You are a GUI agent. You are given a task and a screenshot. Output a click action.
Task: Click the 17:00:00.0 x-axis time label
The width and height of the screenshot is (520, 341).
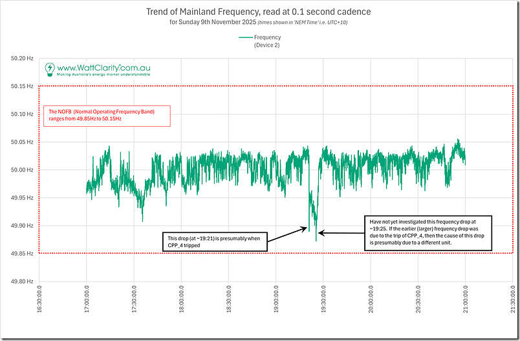(87, 308)
